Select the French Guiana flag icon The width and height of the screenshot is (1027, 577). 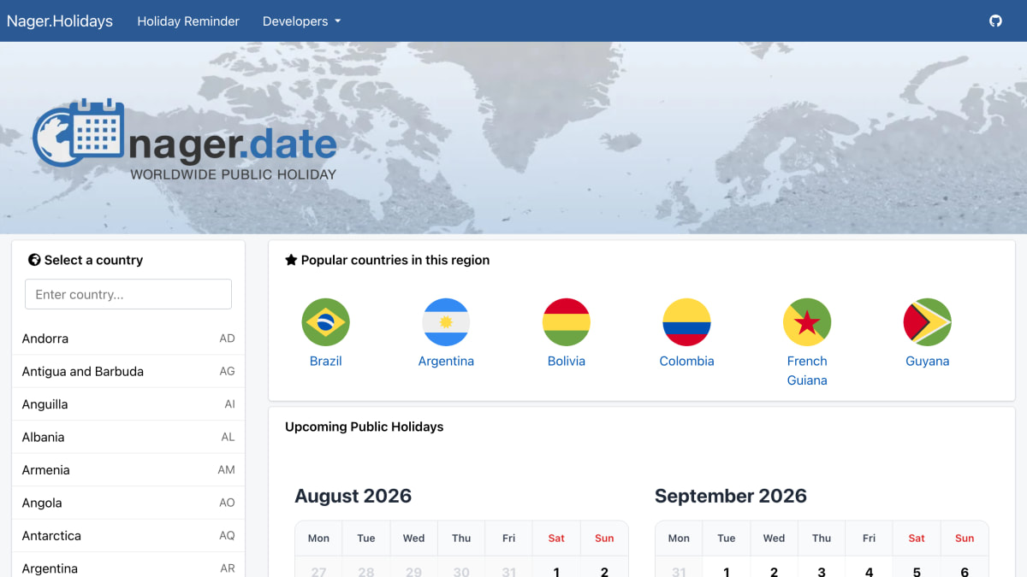[x=807, y=322]
